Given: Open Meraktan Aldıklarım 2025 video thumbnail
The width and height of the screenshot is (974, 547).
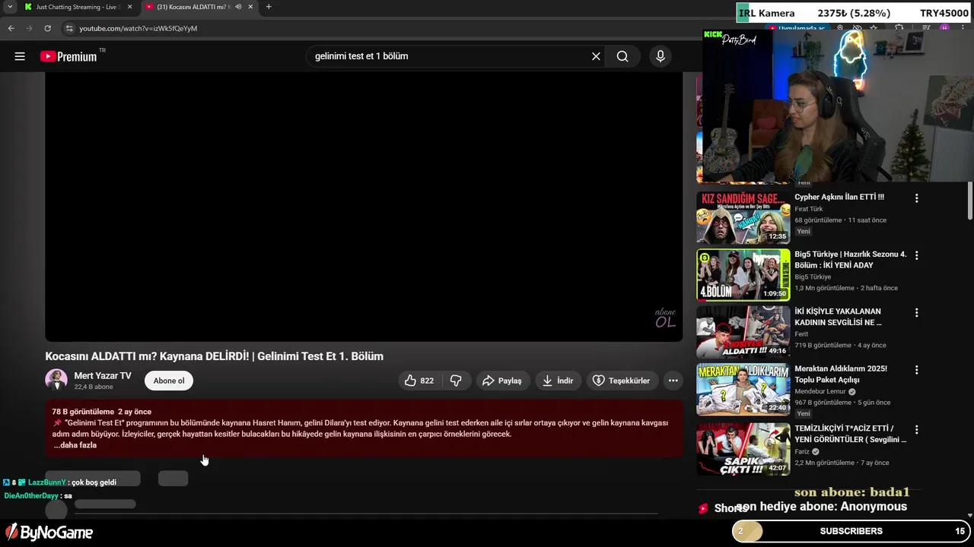Looking at the screenshot, I should tap(743, 389).
